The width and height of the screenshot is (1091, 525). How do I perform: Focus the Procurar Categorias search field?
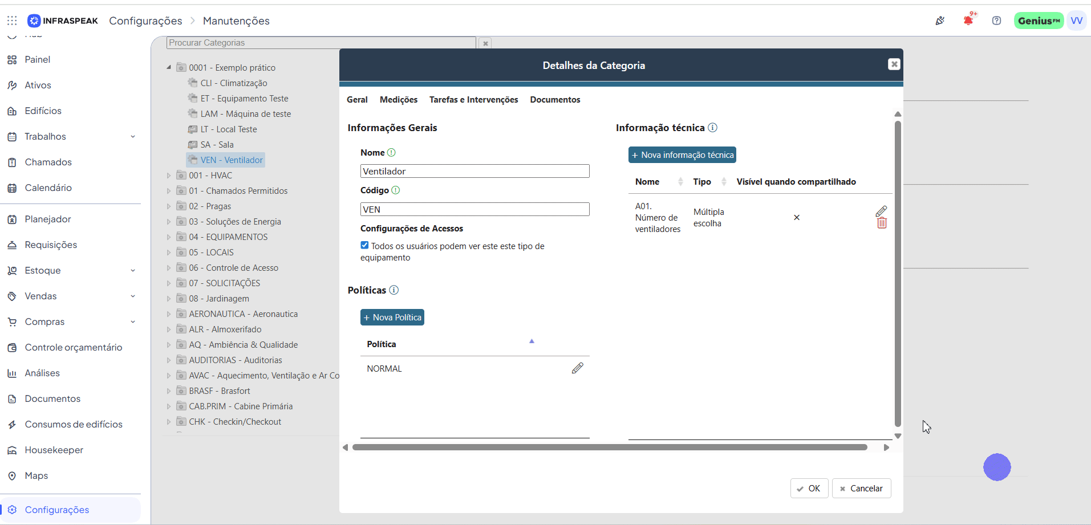tap(321, 43)
